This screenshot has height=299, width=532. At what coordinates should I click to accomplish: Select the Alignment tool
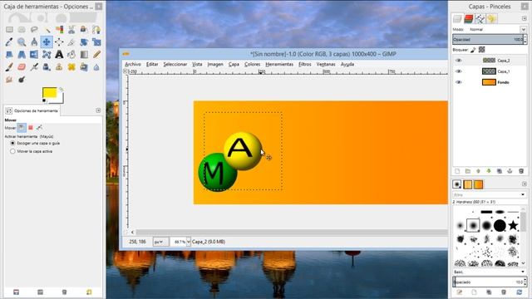click(x=59, y=42)
